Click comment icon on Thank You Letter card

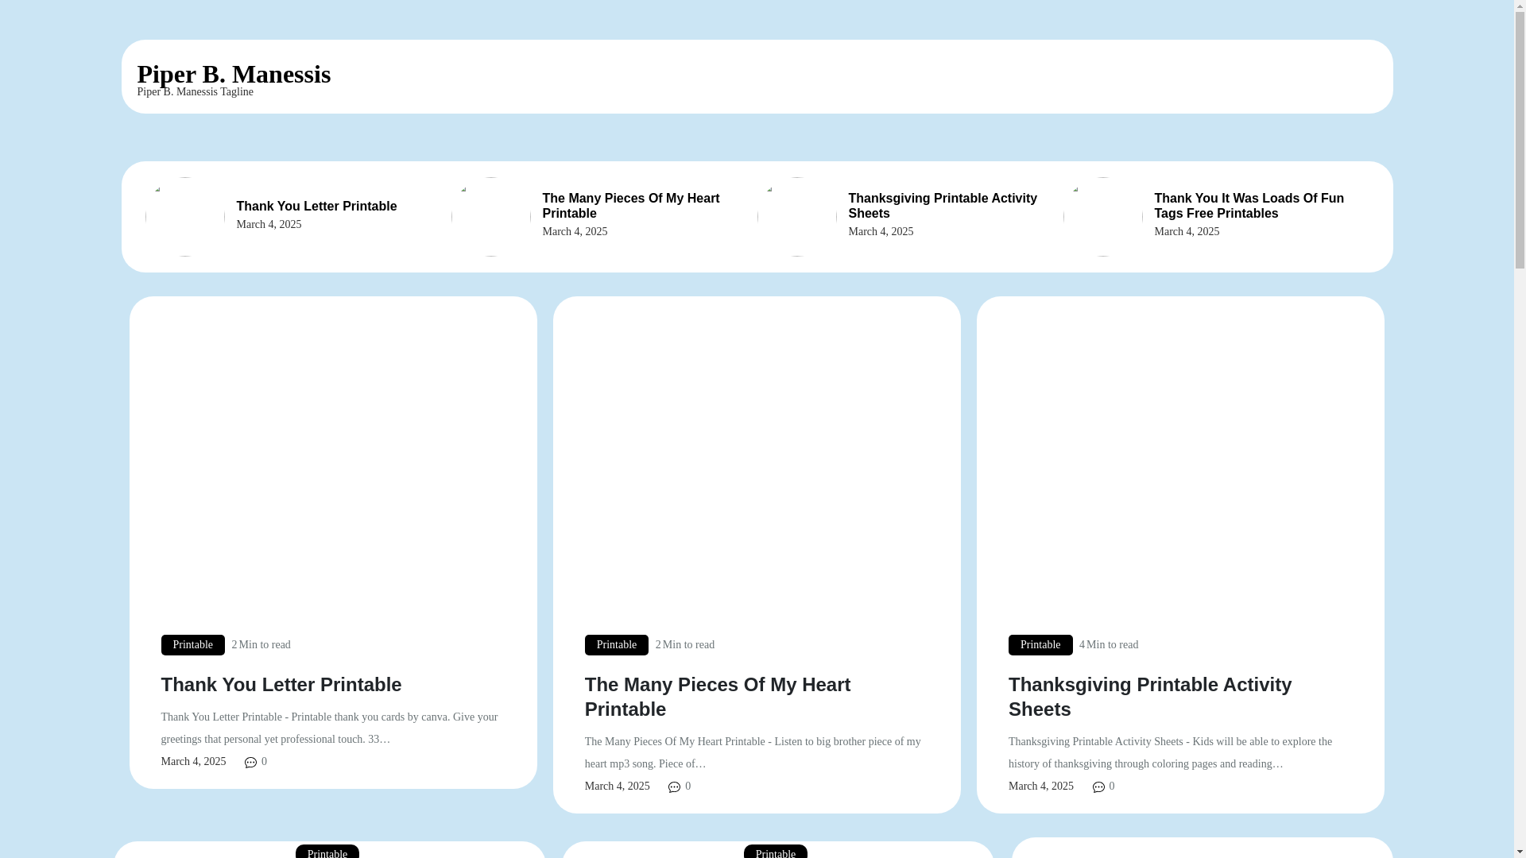point(251,763)
